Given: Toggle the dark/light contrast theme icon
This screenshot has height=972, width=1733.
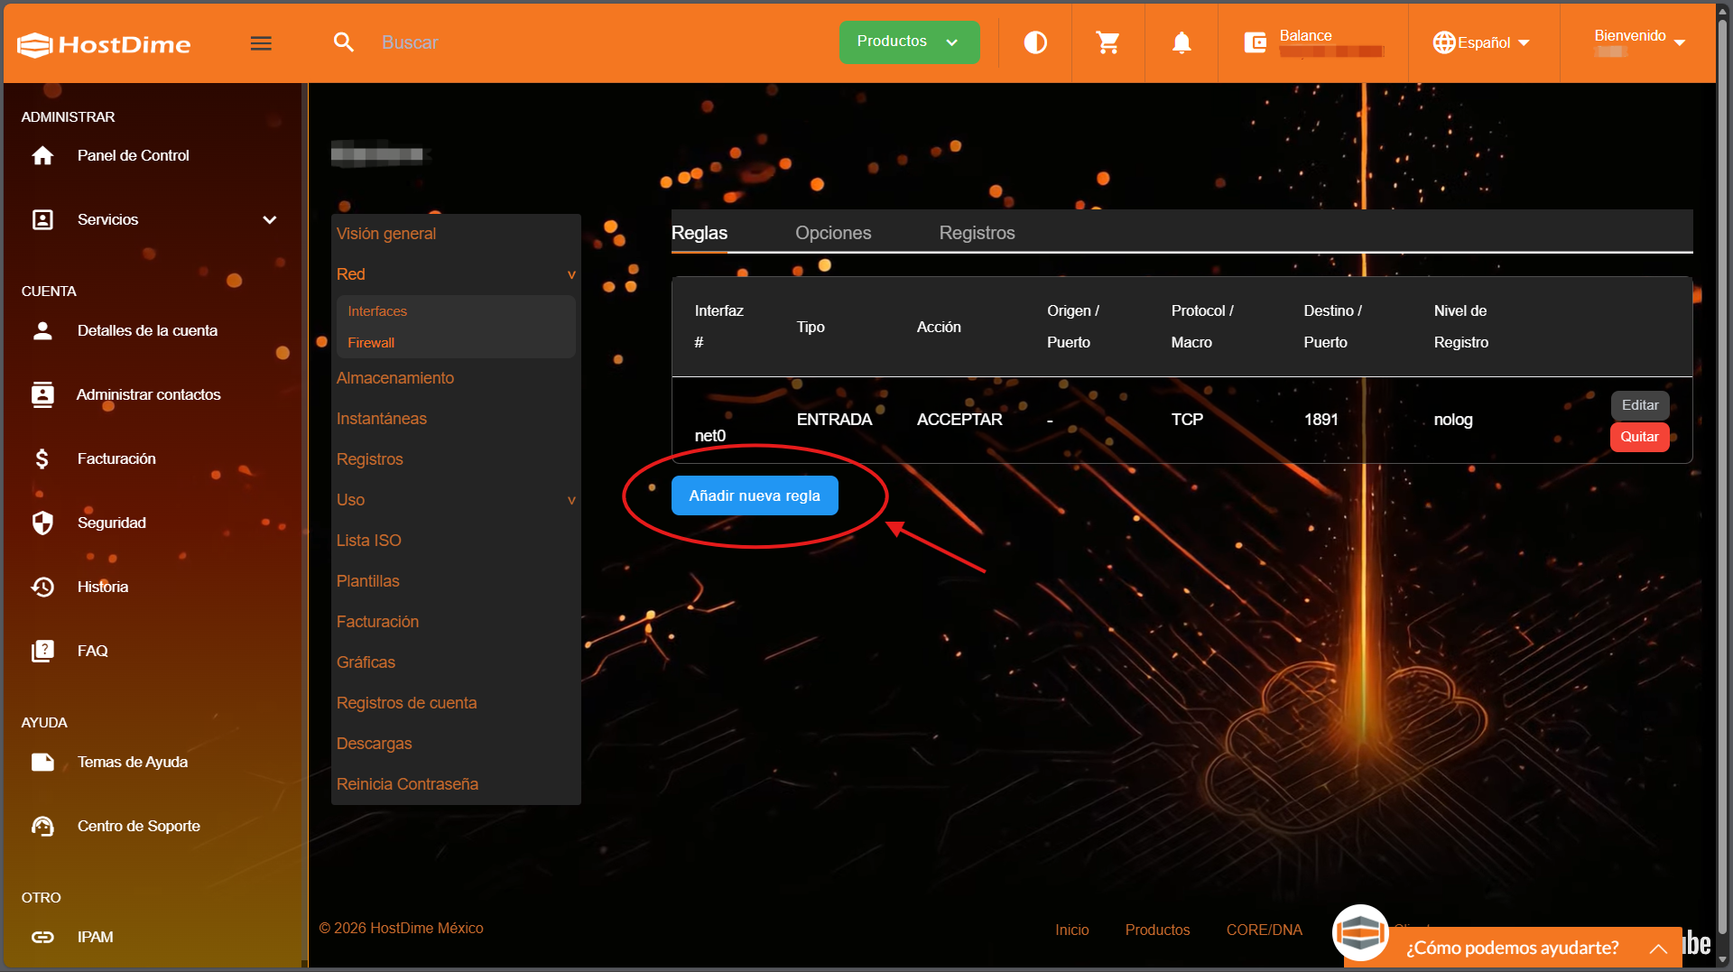Looking at the screenshot, I should (x=1035, y=42).
